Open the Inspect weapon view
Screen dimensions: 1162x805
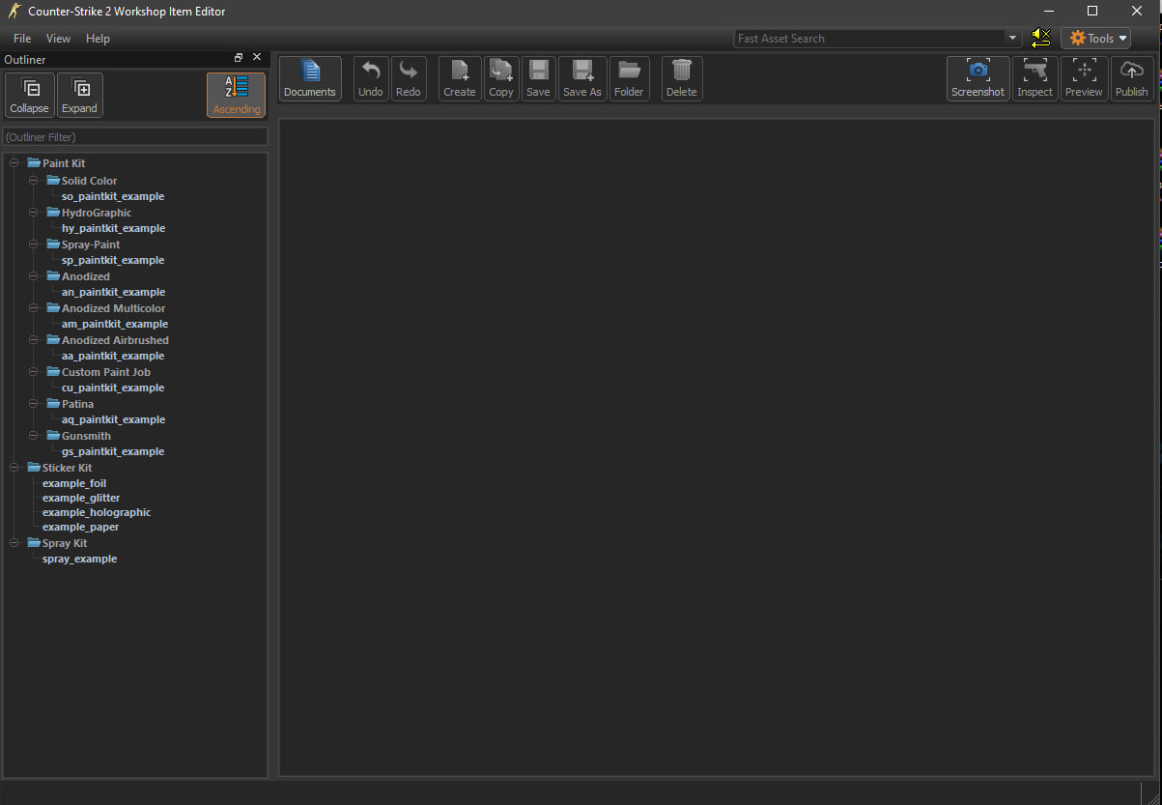[1035, 78]
